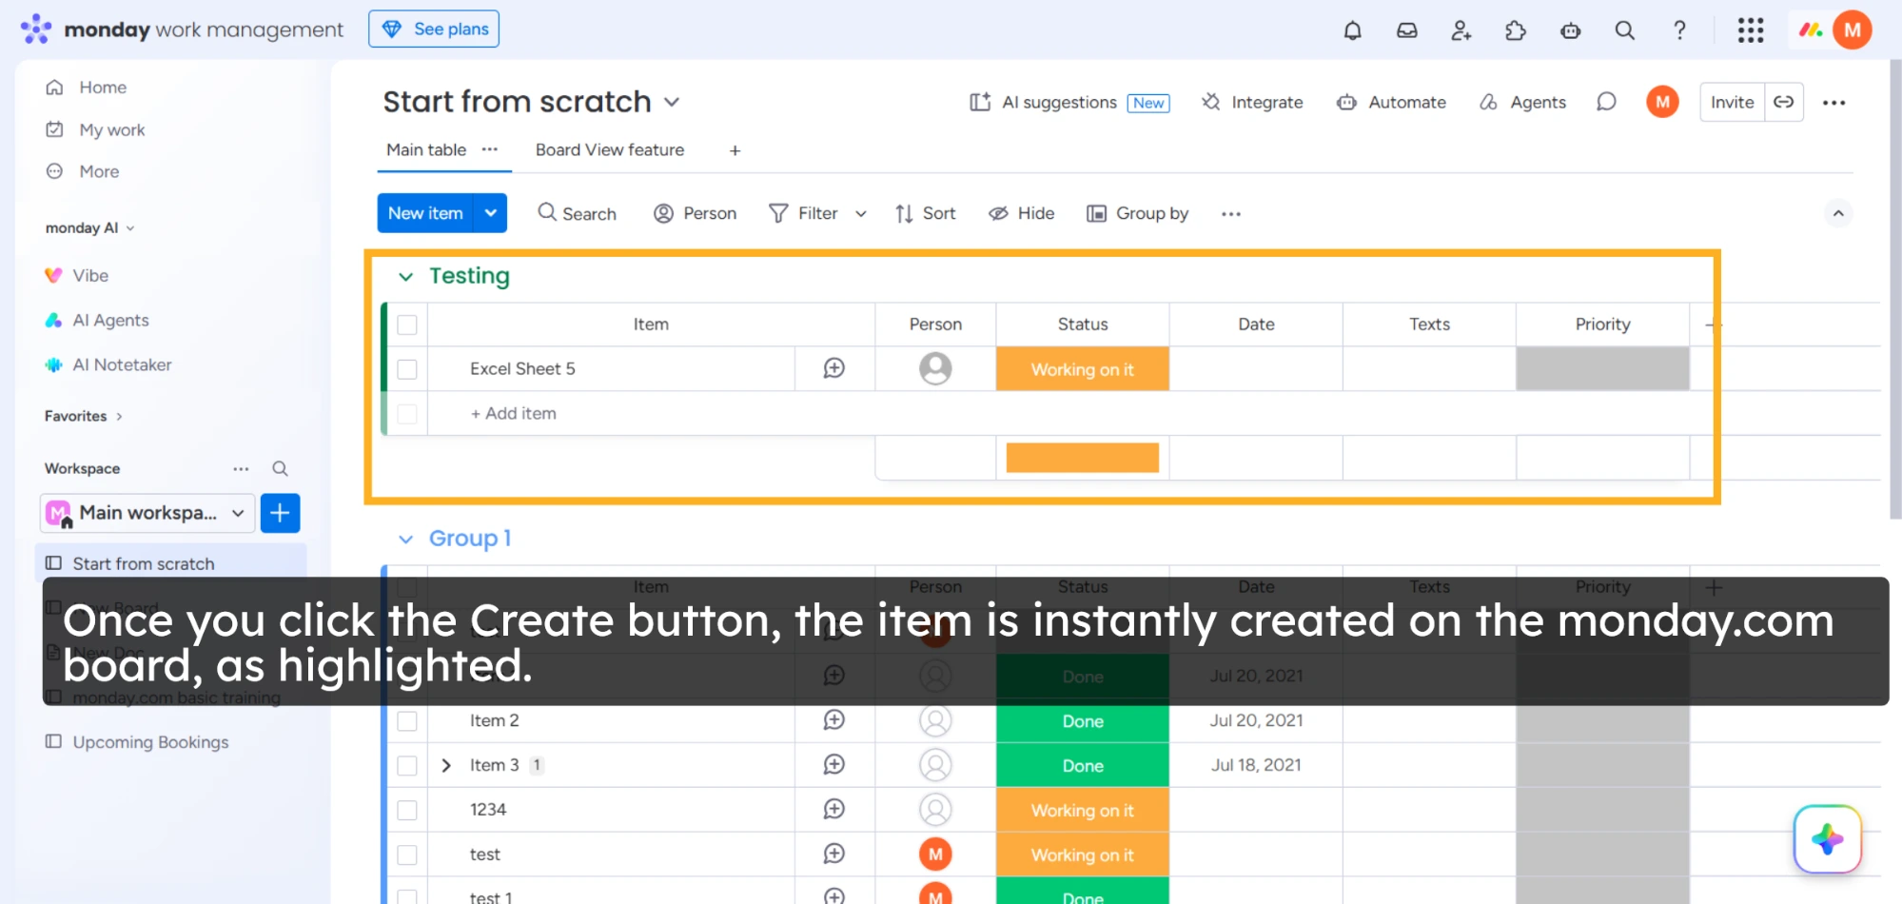Screen dimensions: 1902x904
Task: Click the Search field in board toolbar
Action: tap(577, 213)
